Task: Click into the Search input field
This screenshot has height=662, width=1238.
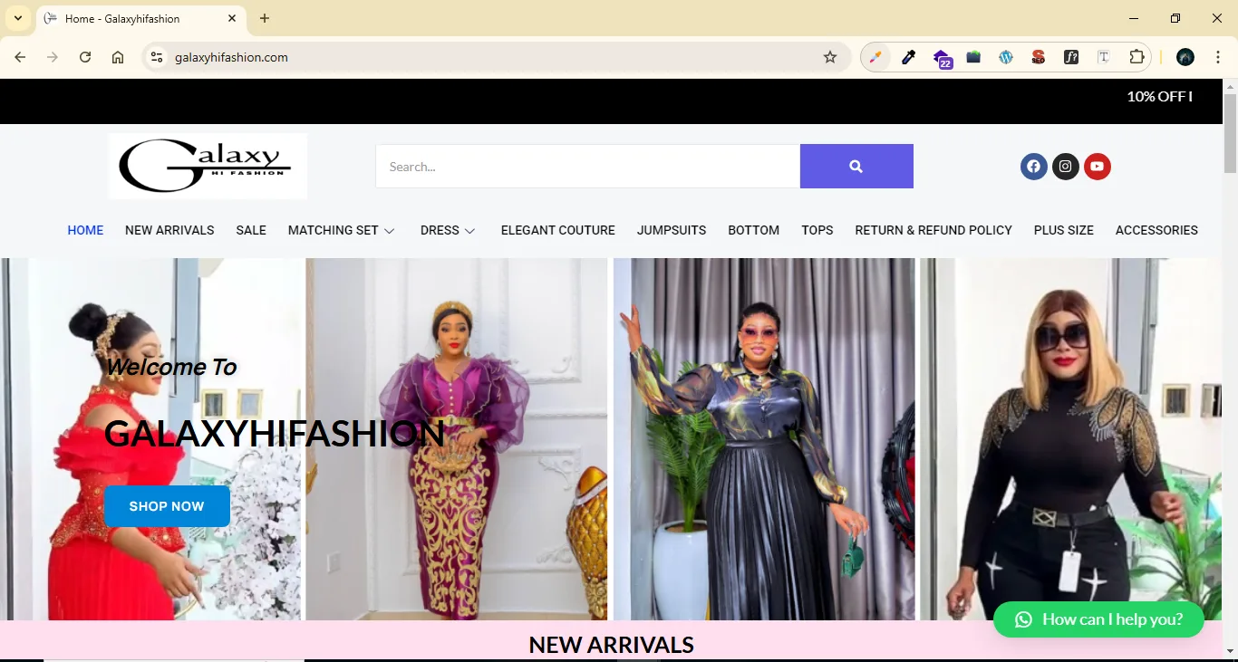Action: [587, 167]
